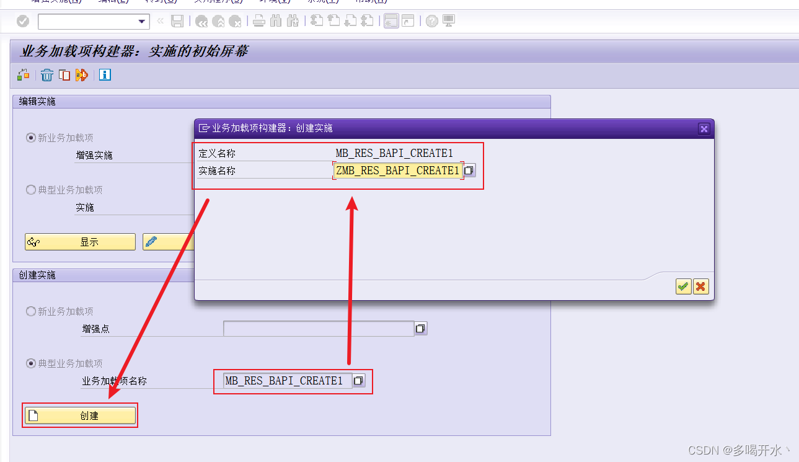Select the Delete implementation trash icon
799x462 pixels.
[46, 74]
